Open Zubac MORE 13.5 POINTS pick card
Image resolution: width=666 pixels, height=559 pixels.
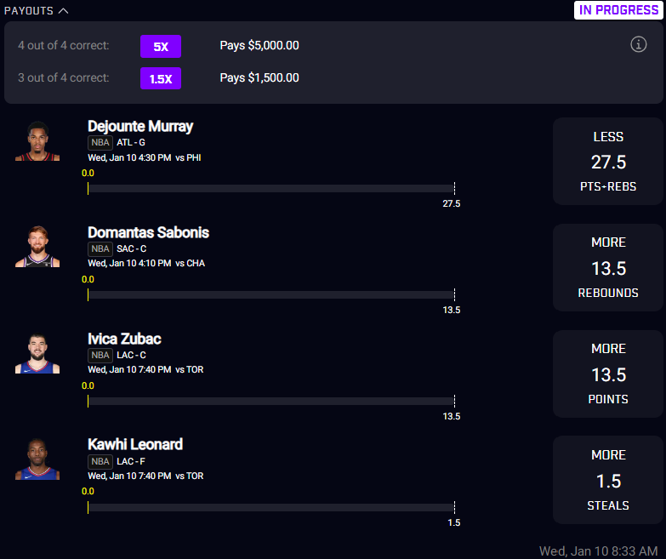click(x=608, y=374)
